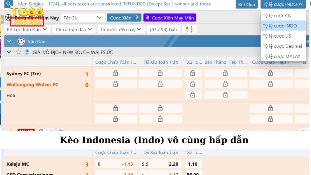Viewport: 311px width, 175px height.
Task: Click the clock icon beside Trận Đấu
Action: click(21, 41)
